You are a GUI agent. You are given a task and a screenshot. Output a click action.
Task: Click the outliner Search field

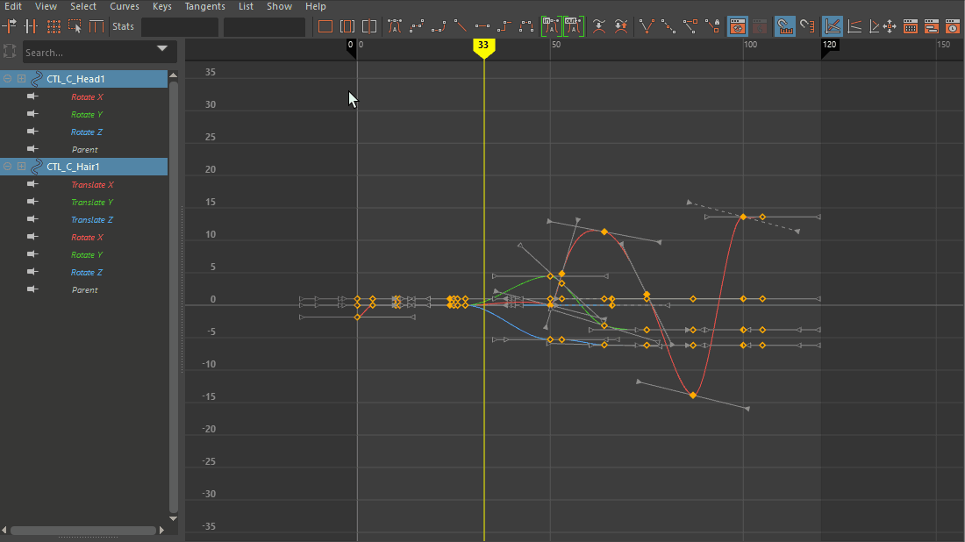pos(100,53)
